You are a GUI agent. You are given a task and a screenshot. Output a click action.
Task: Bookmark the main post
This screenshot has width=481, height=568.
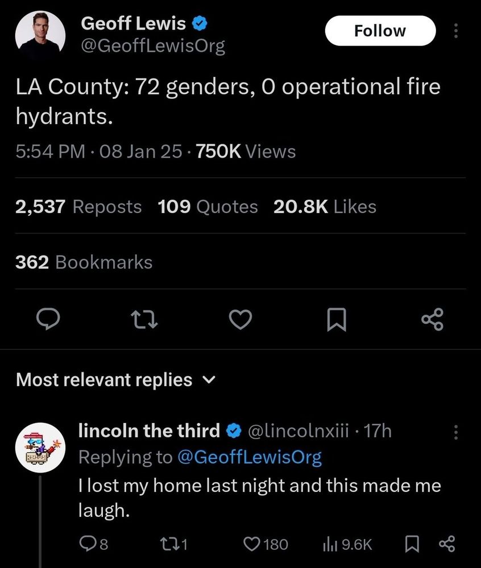pos(337,319)
